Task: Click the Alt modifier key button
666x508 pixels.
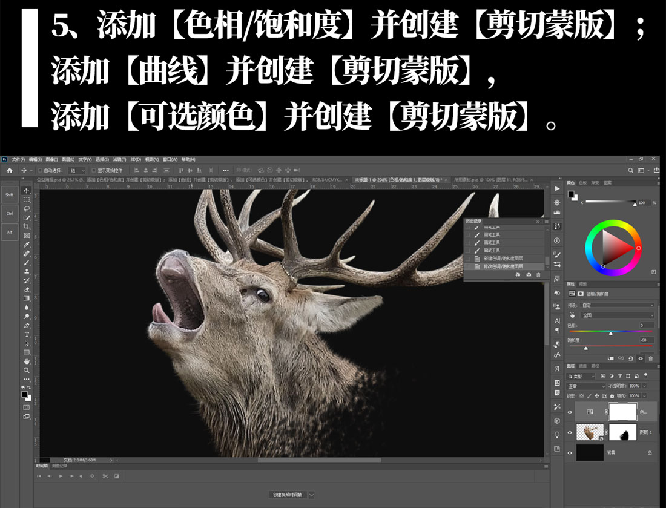Action: pos(9,232)
